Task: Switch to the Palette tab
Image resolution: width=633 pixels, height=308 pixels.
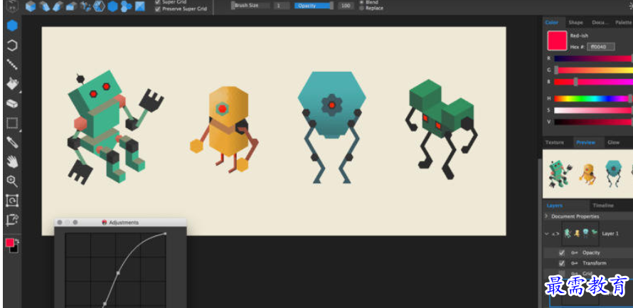Action: coord(623,23)
